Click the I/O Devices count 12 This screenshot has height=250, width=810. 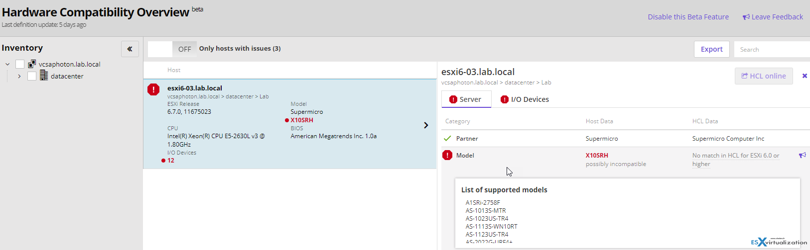pos(171,161)
